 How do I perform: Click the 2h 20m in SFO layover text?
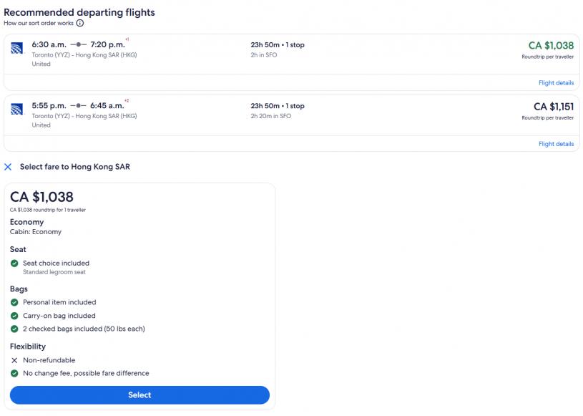(x=270, y=116)
